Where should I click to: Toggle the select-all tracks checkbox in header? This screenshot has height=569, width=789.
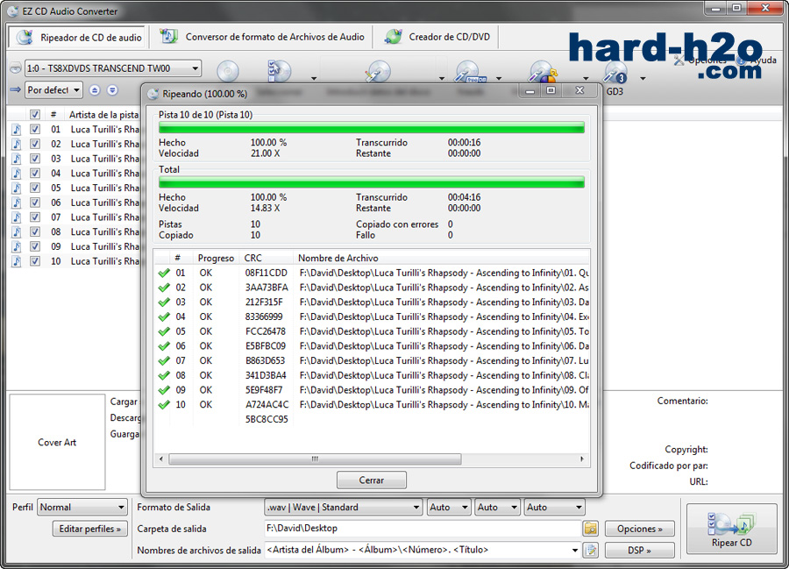pyautogui.click(x=35, y=114)
